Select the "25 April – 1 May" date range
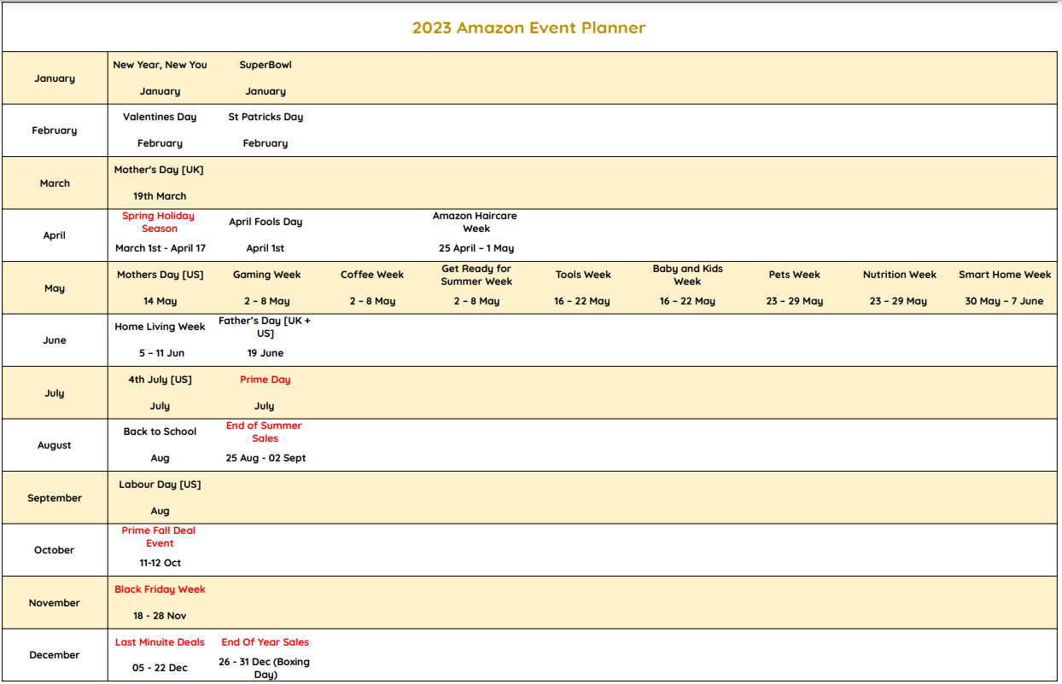The height and width of the screenshot is (684, 1062). pyautogui.click(x=476, y=248)
